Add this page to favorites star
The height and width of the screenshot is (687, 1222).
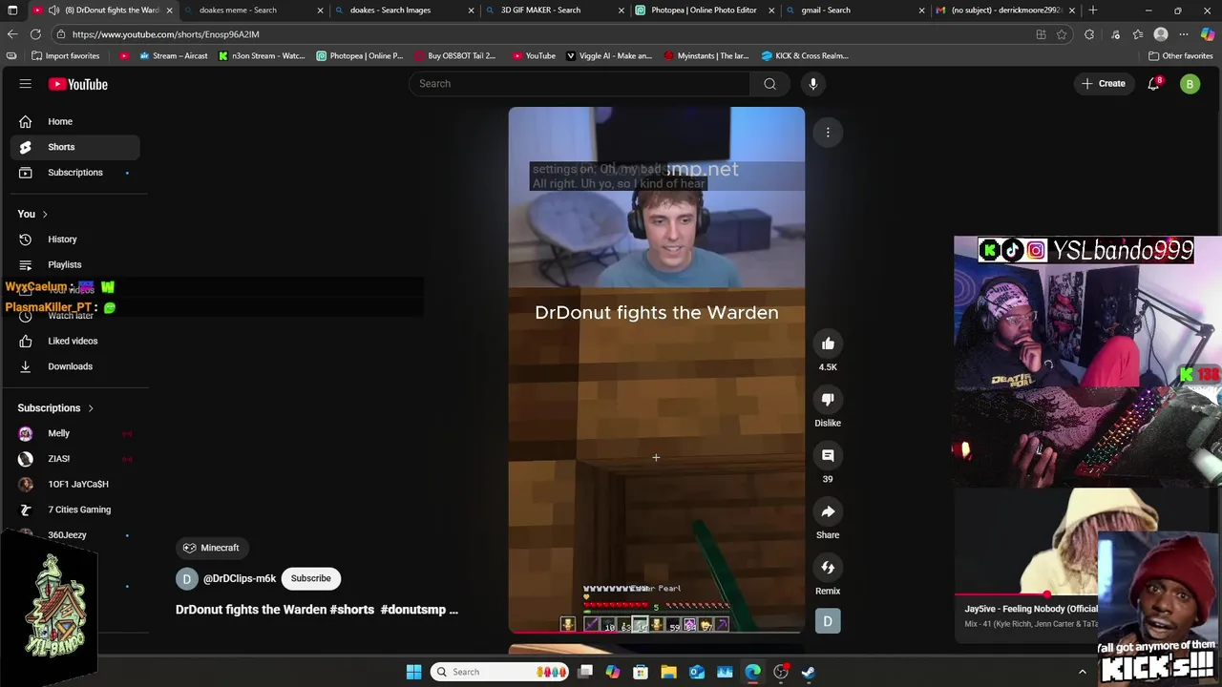[x=1062, y=34]
